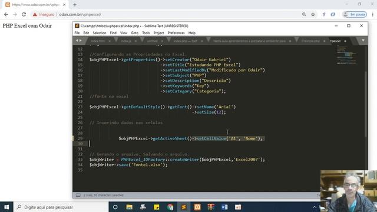
Task: Go forward in Chrome
Action: (15, 14)
